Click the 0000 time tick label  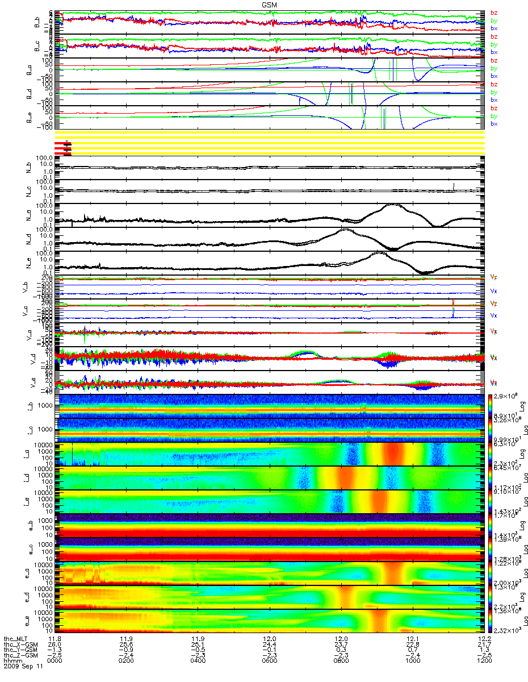tap(55, 661)
